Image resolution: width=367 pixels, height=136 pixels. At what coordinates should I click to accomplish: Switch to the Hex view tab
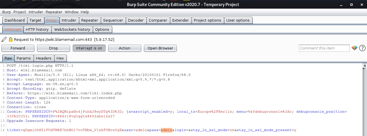[60, 58]
